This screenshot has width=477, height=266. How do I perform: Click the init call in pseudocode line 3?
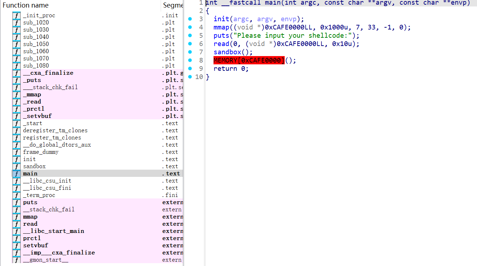coord(221,19)
